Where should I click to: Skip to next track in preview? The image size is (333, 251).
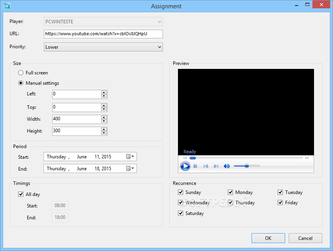click(x=216, y=166)
